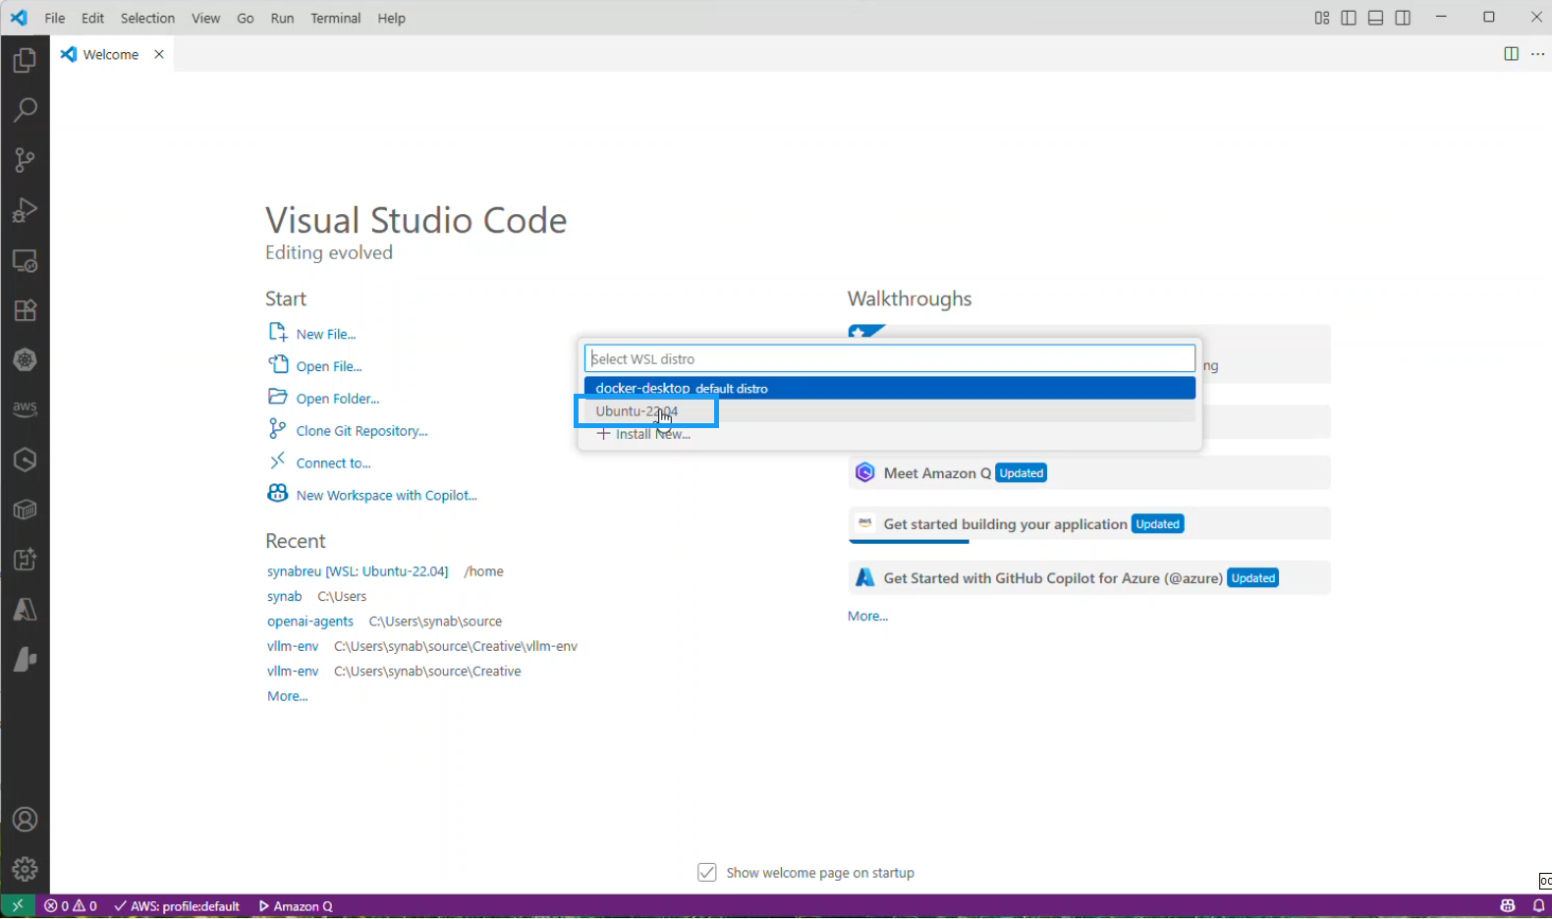Open the View menu
The height and width of the screenshot is (919, 1552).
(x=206, y=18)
